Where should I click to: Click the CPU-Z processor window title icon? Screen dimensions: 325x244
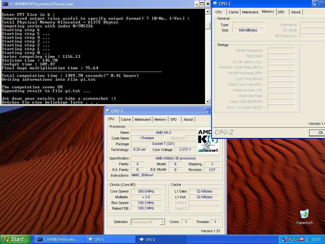[x=108, y=111]
